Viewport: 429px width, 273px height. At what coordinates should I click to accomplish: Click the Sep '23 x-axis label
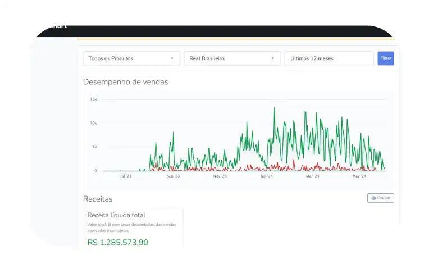pos(173,176)
